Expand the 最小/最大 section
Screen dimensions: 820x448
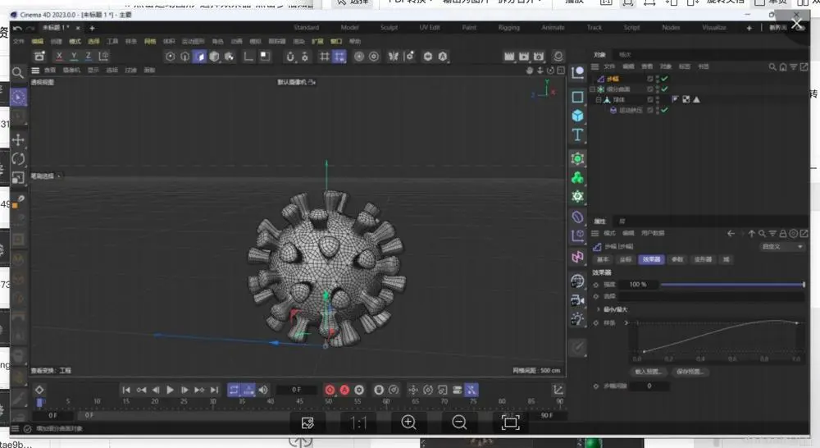(597, 309)
